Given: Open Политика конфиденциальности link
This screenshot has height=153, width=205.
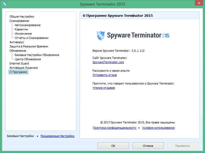Looking at the screenshot, I should point(114,128).
